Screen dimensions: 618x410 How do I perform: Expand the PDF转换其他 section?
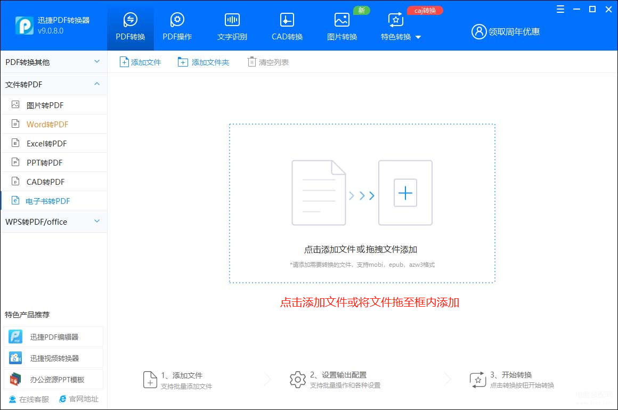click(54, 62)
